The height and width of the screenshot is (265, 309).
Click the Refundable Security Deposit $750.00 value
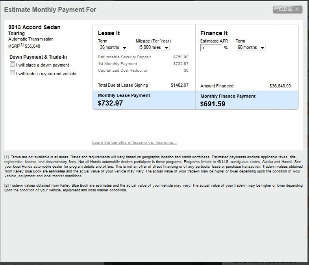pyautogui.click(x=181, y=57)
